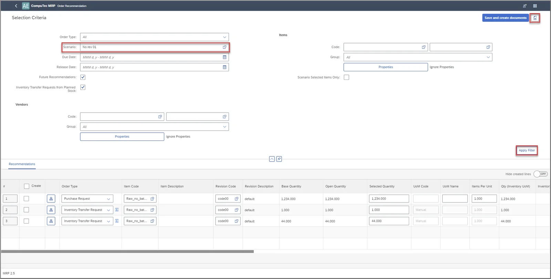Open value help for second Vendors Code field
The height and width of the screenshot is (279, 551).
click(225, 117)
